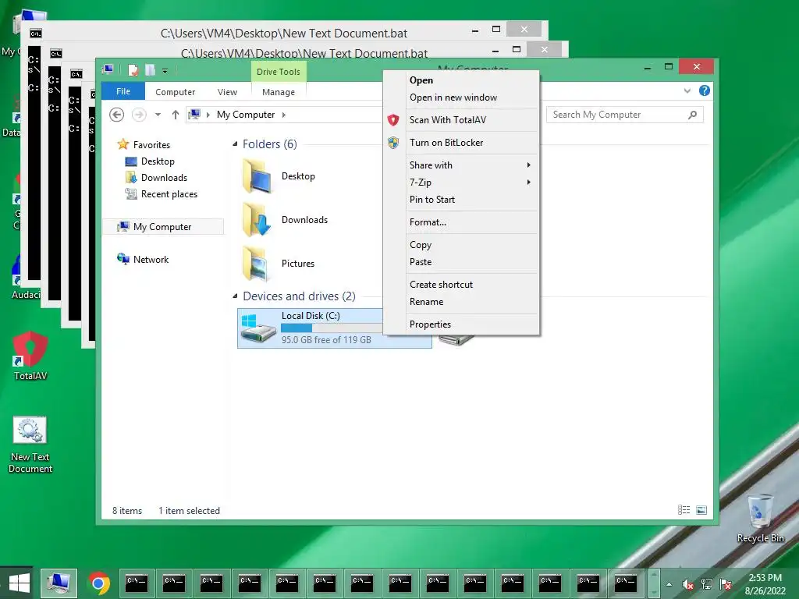799x599 pixels.
Task: Click the network tray icon
Action: pos(707,584)
